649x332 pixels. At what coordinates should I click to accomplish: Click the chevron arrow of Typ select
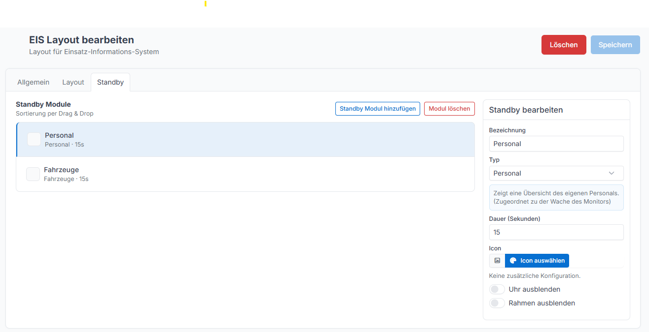(612, 173)
